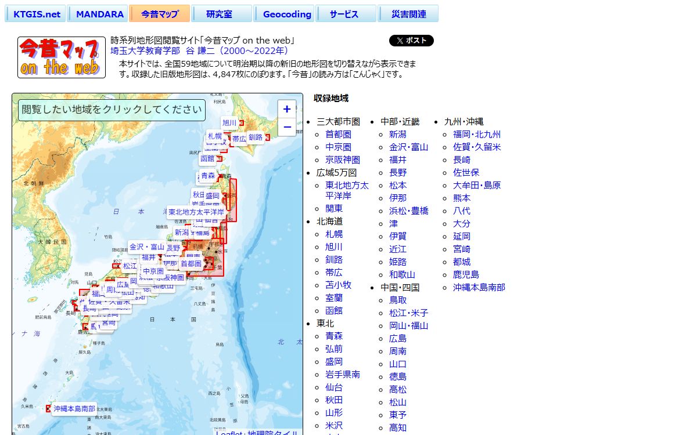This screenshot has width=697, height=435.
Task: Open the 岩手県南 list link
Action: tap(343, 374)
